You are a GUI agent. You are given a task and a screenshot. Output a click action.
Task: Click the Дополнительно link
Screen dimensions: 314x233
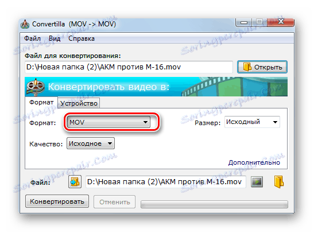[254, 162]
